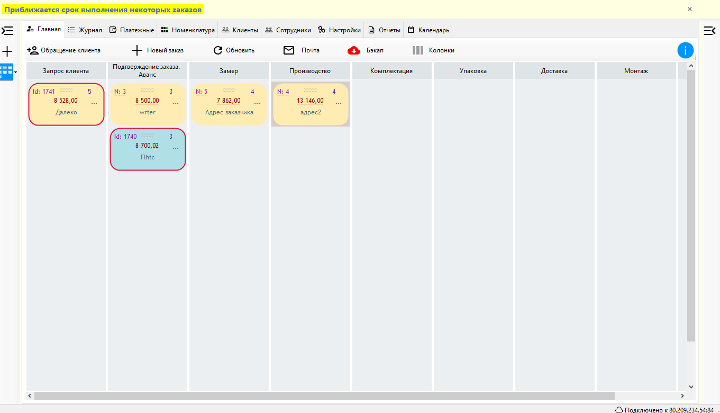Click the Id: 1741 label
The image size is (720, 413).
(x=44, y=92)
